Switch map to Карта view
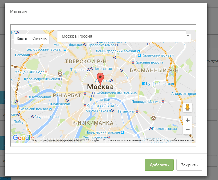The image size is (218, 180). coord(22,38)
